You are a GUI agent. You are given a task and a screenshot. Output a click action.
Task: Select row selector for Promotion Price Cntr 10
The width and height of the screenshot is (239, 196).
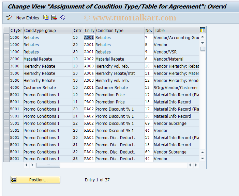6,95
